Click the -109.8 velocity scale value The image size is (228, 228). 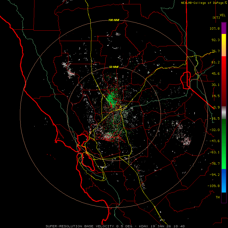coord(214,186)
